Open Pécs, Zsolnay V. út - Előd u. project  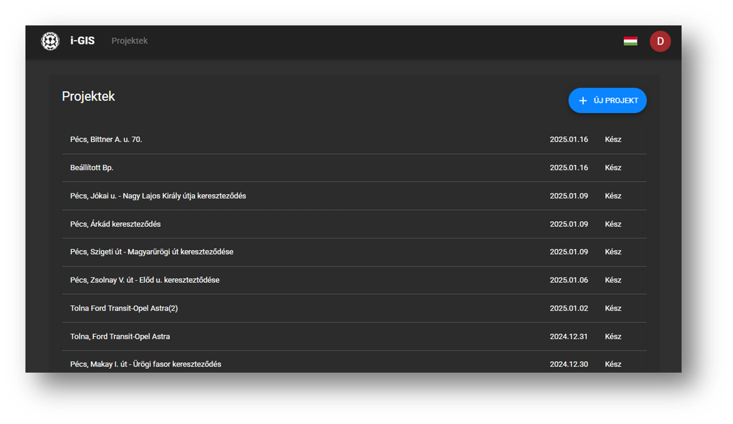(x=145, y=280)
